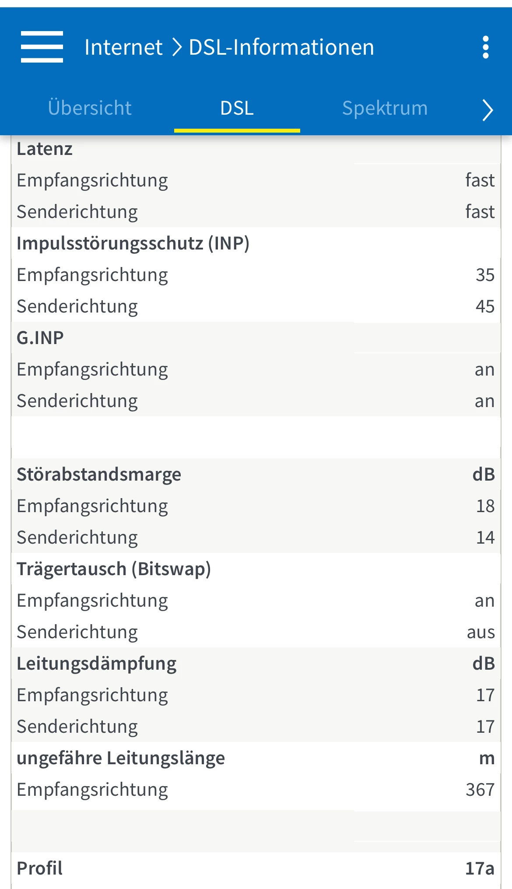Select the G.INP section heading

(40, 338)
